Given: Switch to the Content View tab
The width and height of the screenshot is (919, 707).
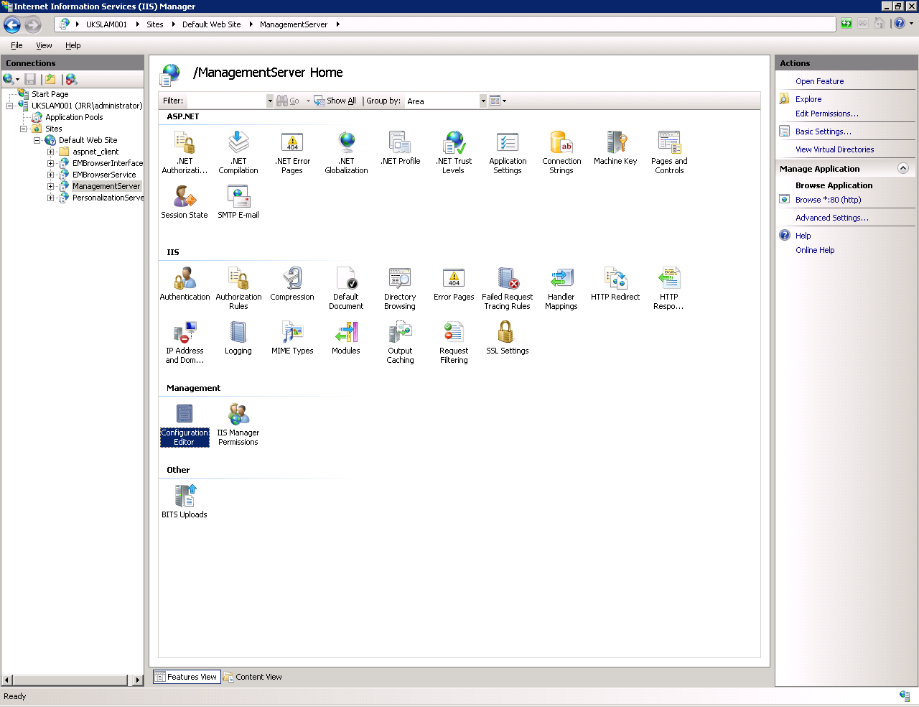Looking at the screenshot, I should coord(253,677).
